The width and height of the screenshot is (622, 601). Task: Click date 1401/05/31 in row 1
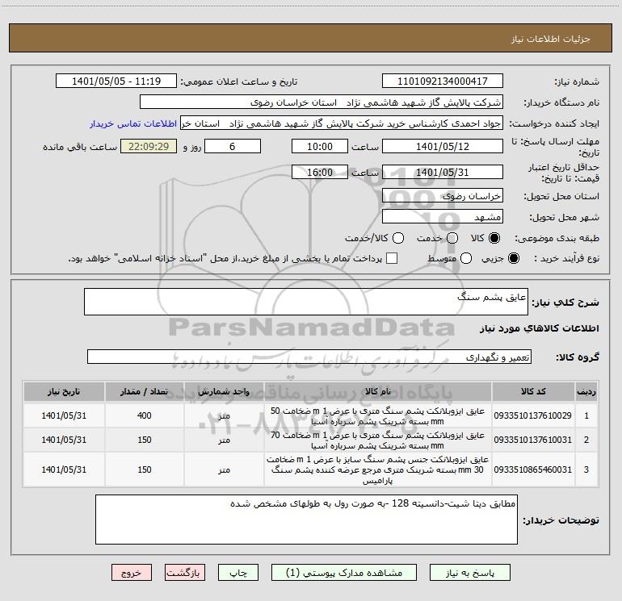pyautogui.click(x=64, y=415)
